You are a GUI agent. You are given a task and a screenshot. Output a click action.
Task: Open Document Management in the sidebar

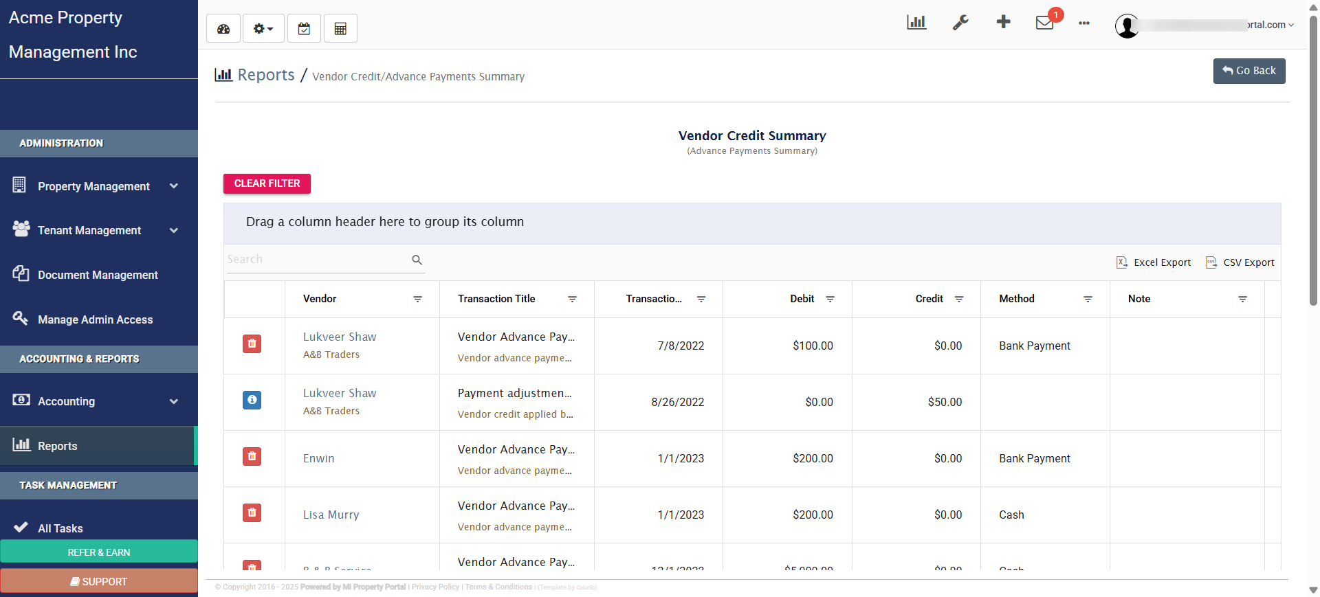pos(98,275)
